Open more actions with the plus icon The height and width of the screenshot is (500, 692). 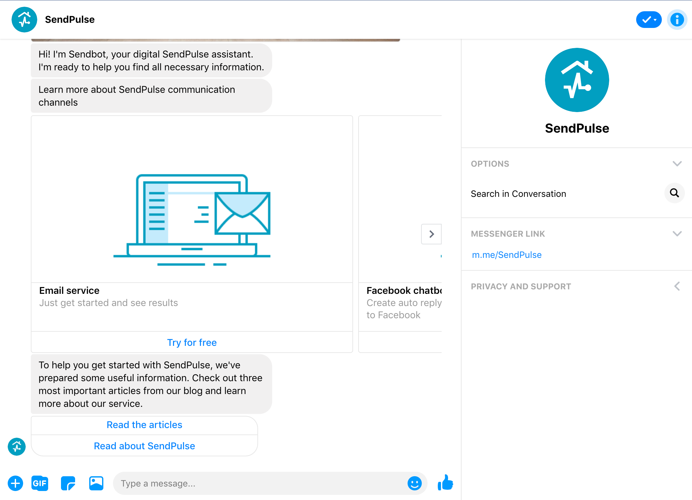(15, 483)
